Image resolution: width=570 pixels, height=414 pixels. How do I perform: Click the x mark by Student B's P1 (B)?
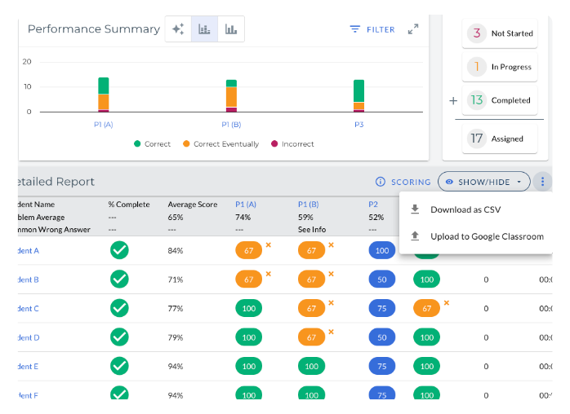coord(332,274)
